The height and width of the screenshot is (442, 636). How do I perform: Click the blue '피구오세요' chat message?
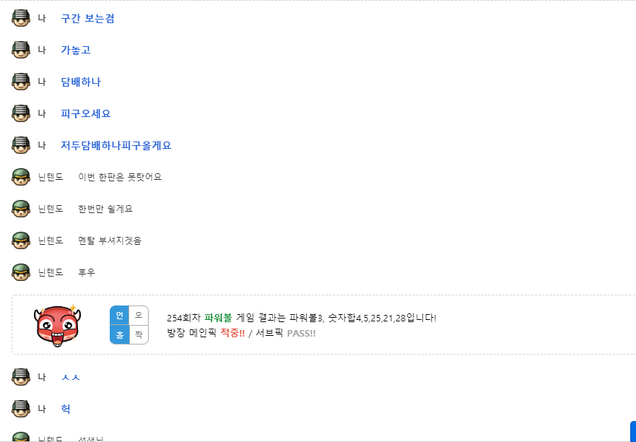(x=86, y=113)
